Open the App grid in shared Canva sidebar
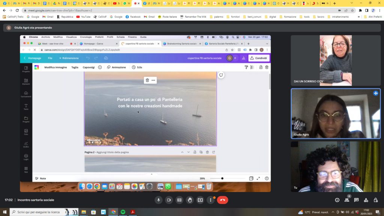The width and height of the screenshot is (384, 216). coord(26,170)
